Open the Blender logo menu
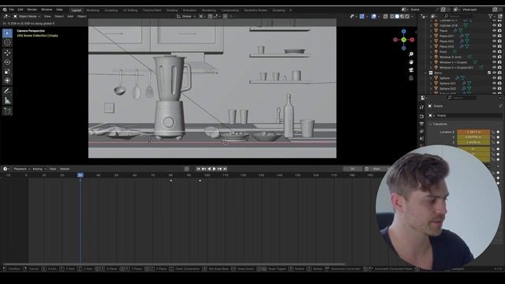This screenshot has height=284, width=505. 5,9
